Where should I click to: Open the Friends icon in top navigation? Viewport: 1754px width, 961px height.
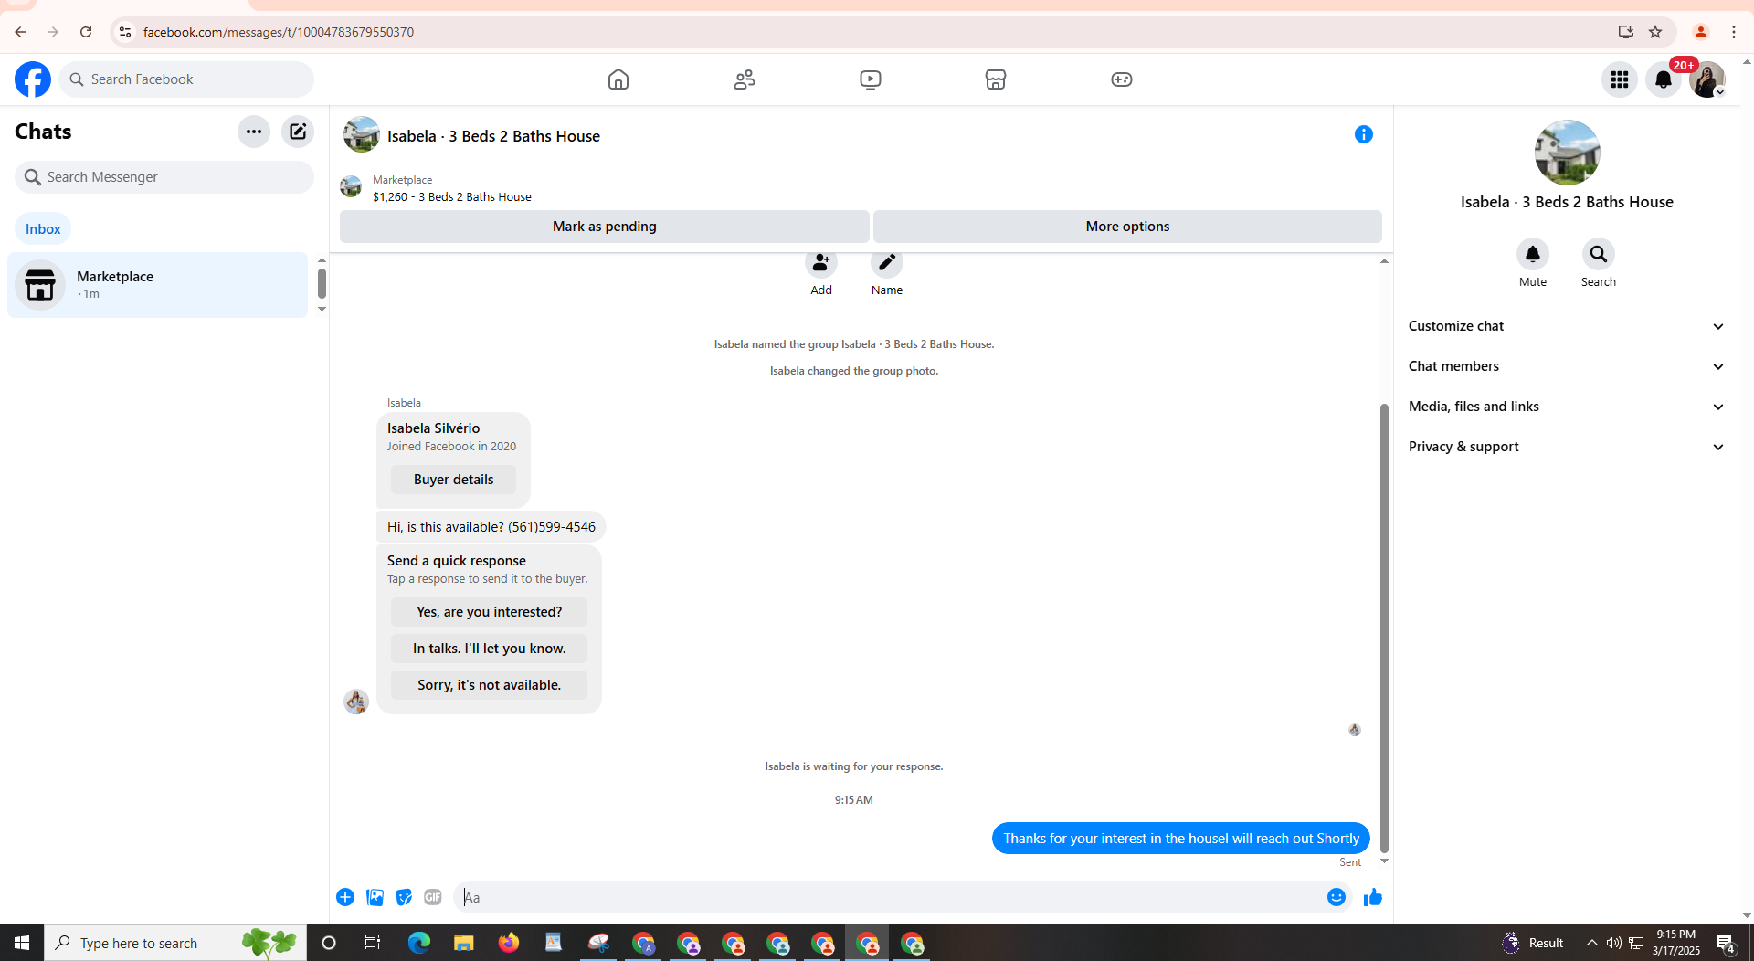pyautogui.click(x=745, y=79)
